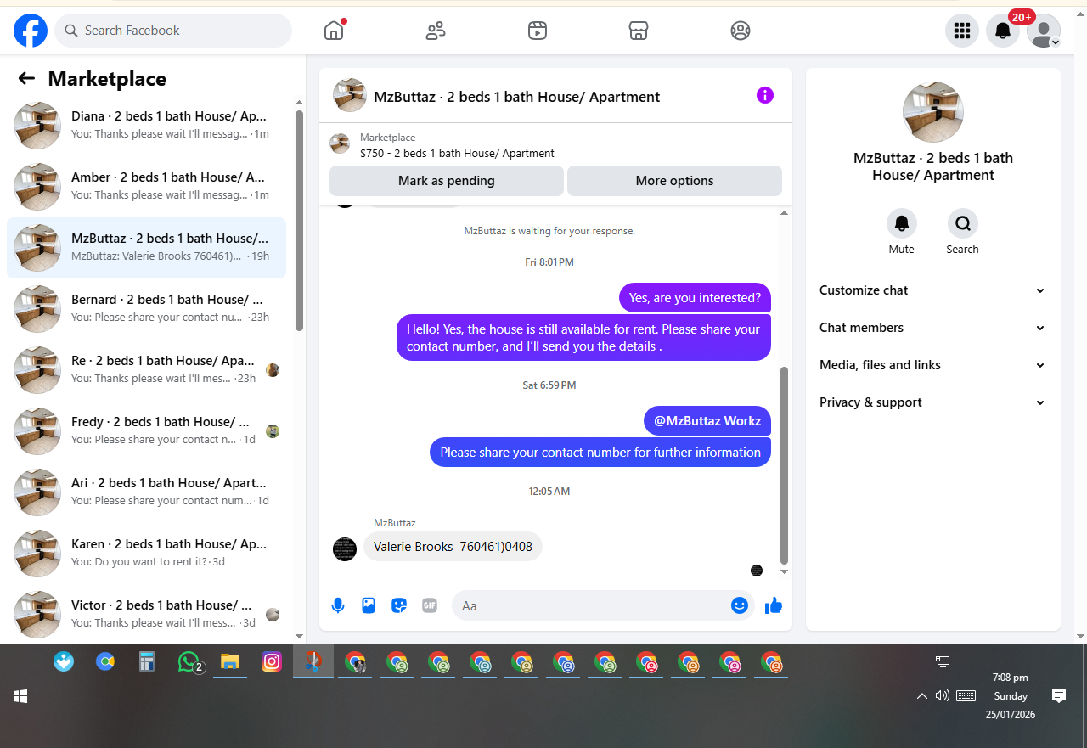Screen dimensions: 1087x748
Task: Open the account profile menu
Action: pyautogui.click(x=1044, y=31)
